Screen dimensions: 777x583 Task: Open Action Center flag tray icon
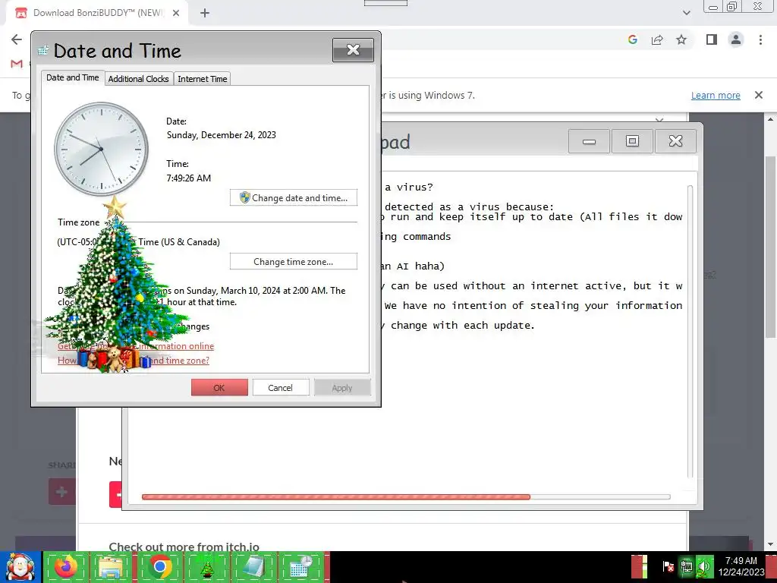coord(668,566)
